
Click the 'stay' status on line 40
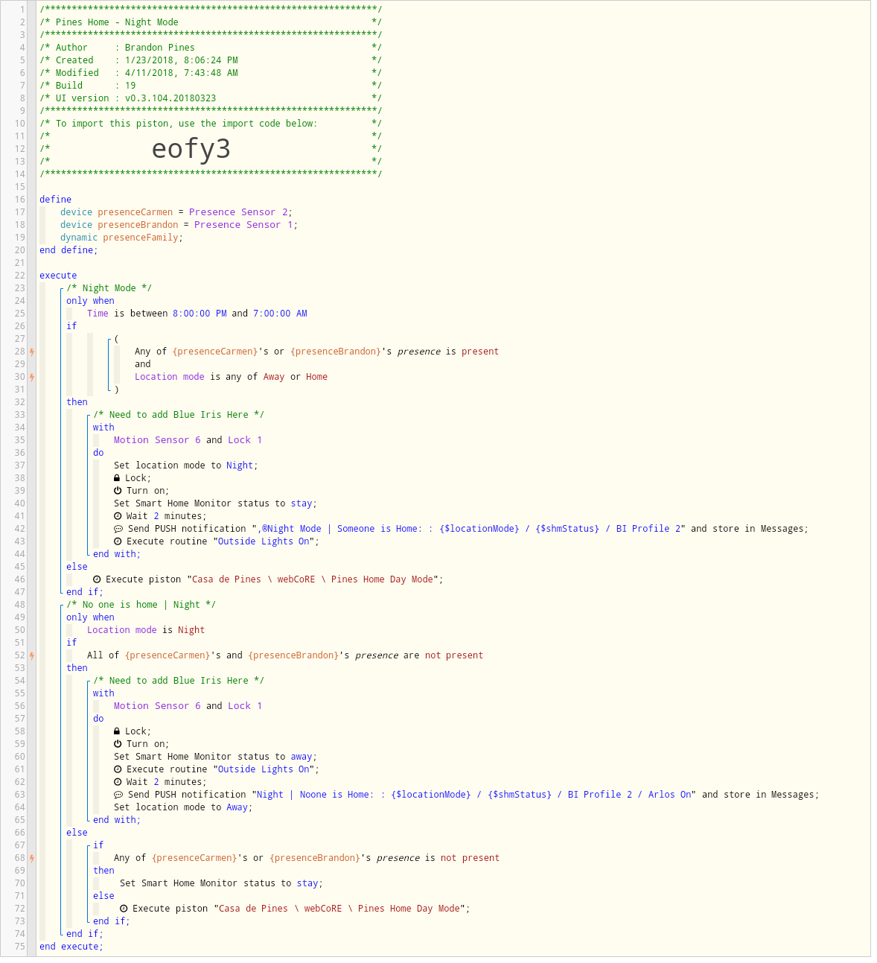point(302,503)
